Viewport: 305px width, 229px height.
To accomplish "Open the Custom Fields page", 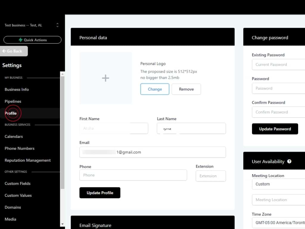I will (x=18, y=184).
